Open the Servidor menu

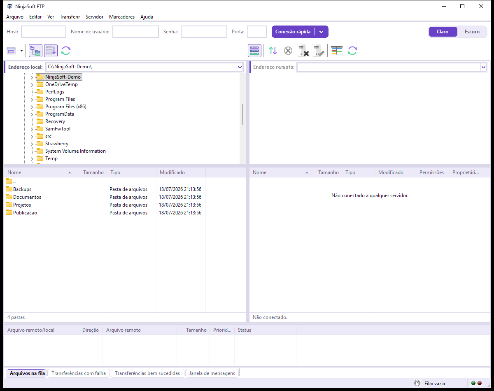[x=95, y=17]
